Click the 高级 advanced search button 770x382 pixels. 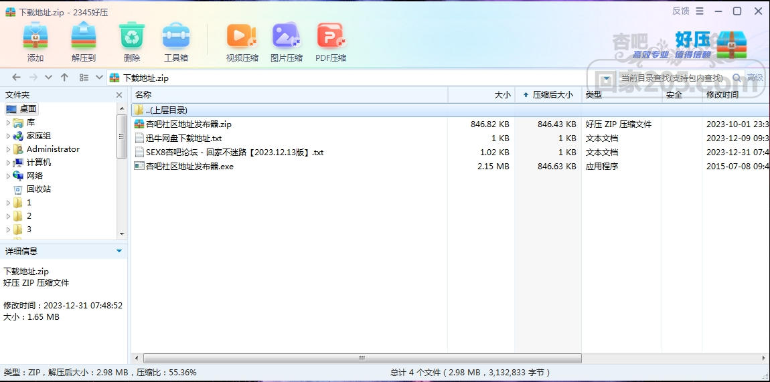pyautogui.click(x=755, y=78)
